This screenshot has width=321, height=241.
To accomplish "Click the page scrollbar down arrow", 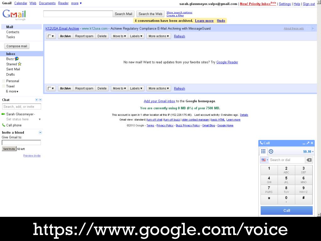I will [319, 215].
